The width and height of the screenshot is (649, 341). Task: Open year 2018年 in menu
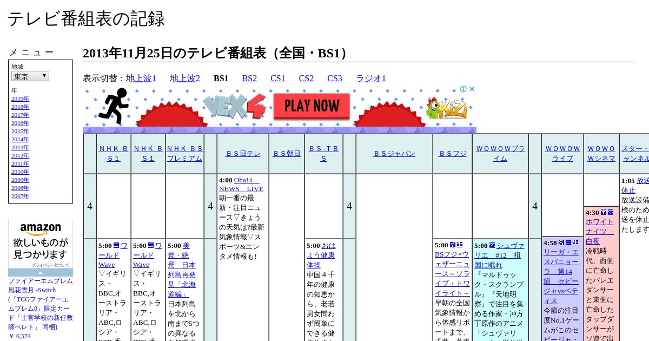coord(21,107)
